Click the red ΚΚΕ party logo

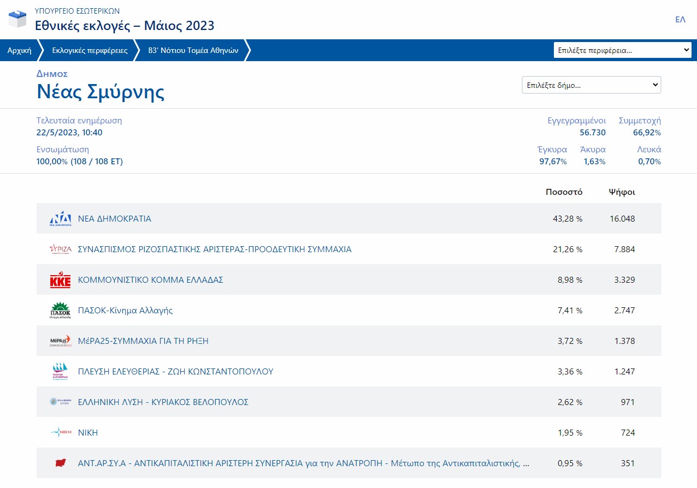pos(60,280)
